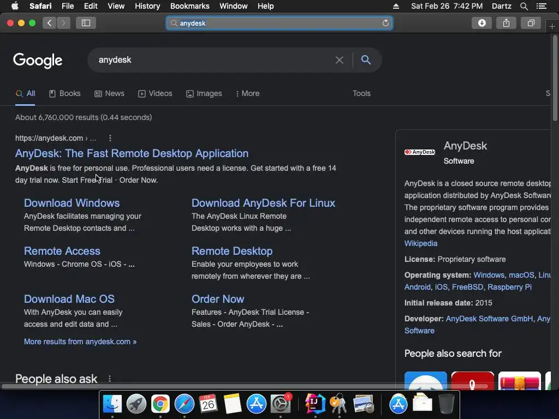Open System Preferences in the Dock
The height and width of the screenshot is (419, 559).
click(x=281, y=404)
